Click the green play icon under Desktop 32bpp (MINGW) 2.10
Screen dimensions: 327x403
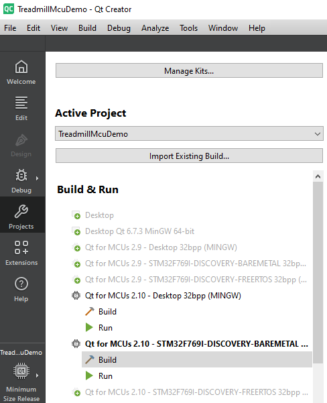pos(89,327)
